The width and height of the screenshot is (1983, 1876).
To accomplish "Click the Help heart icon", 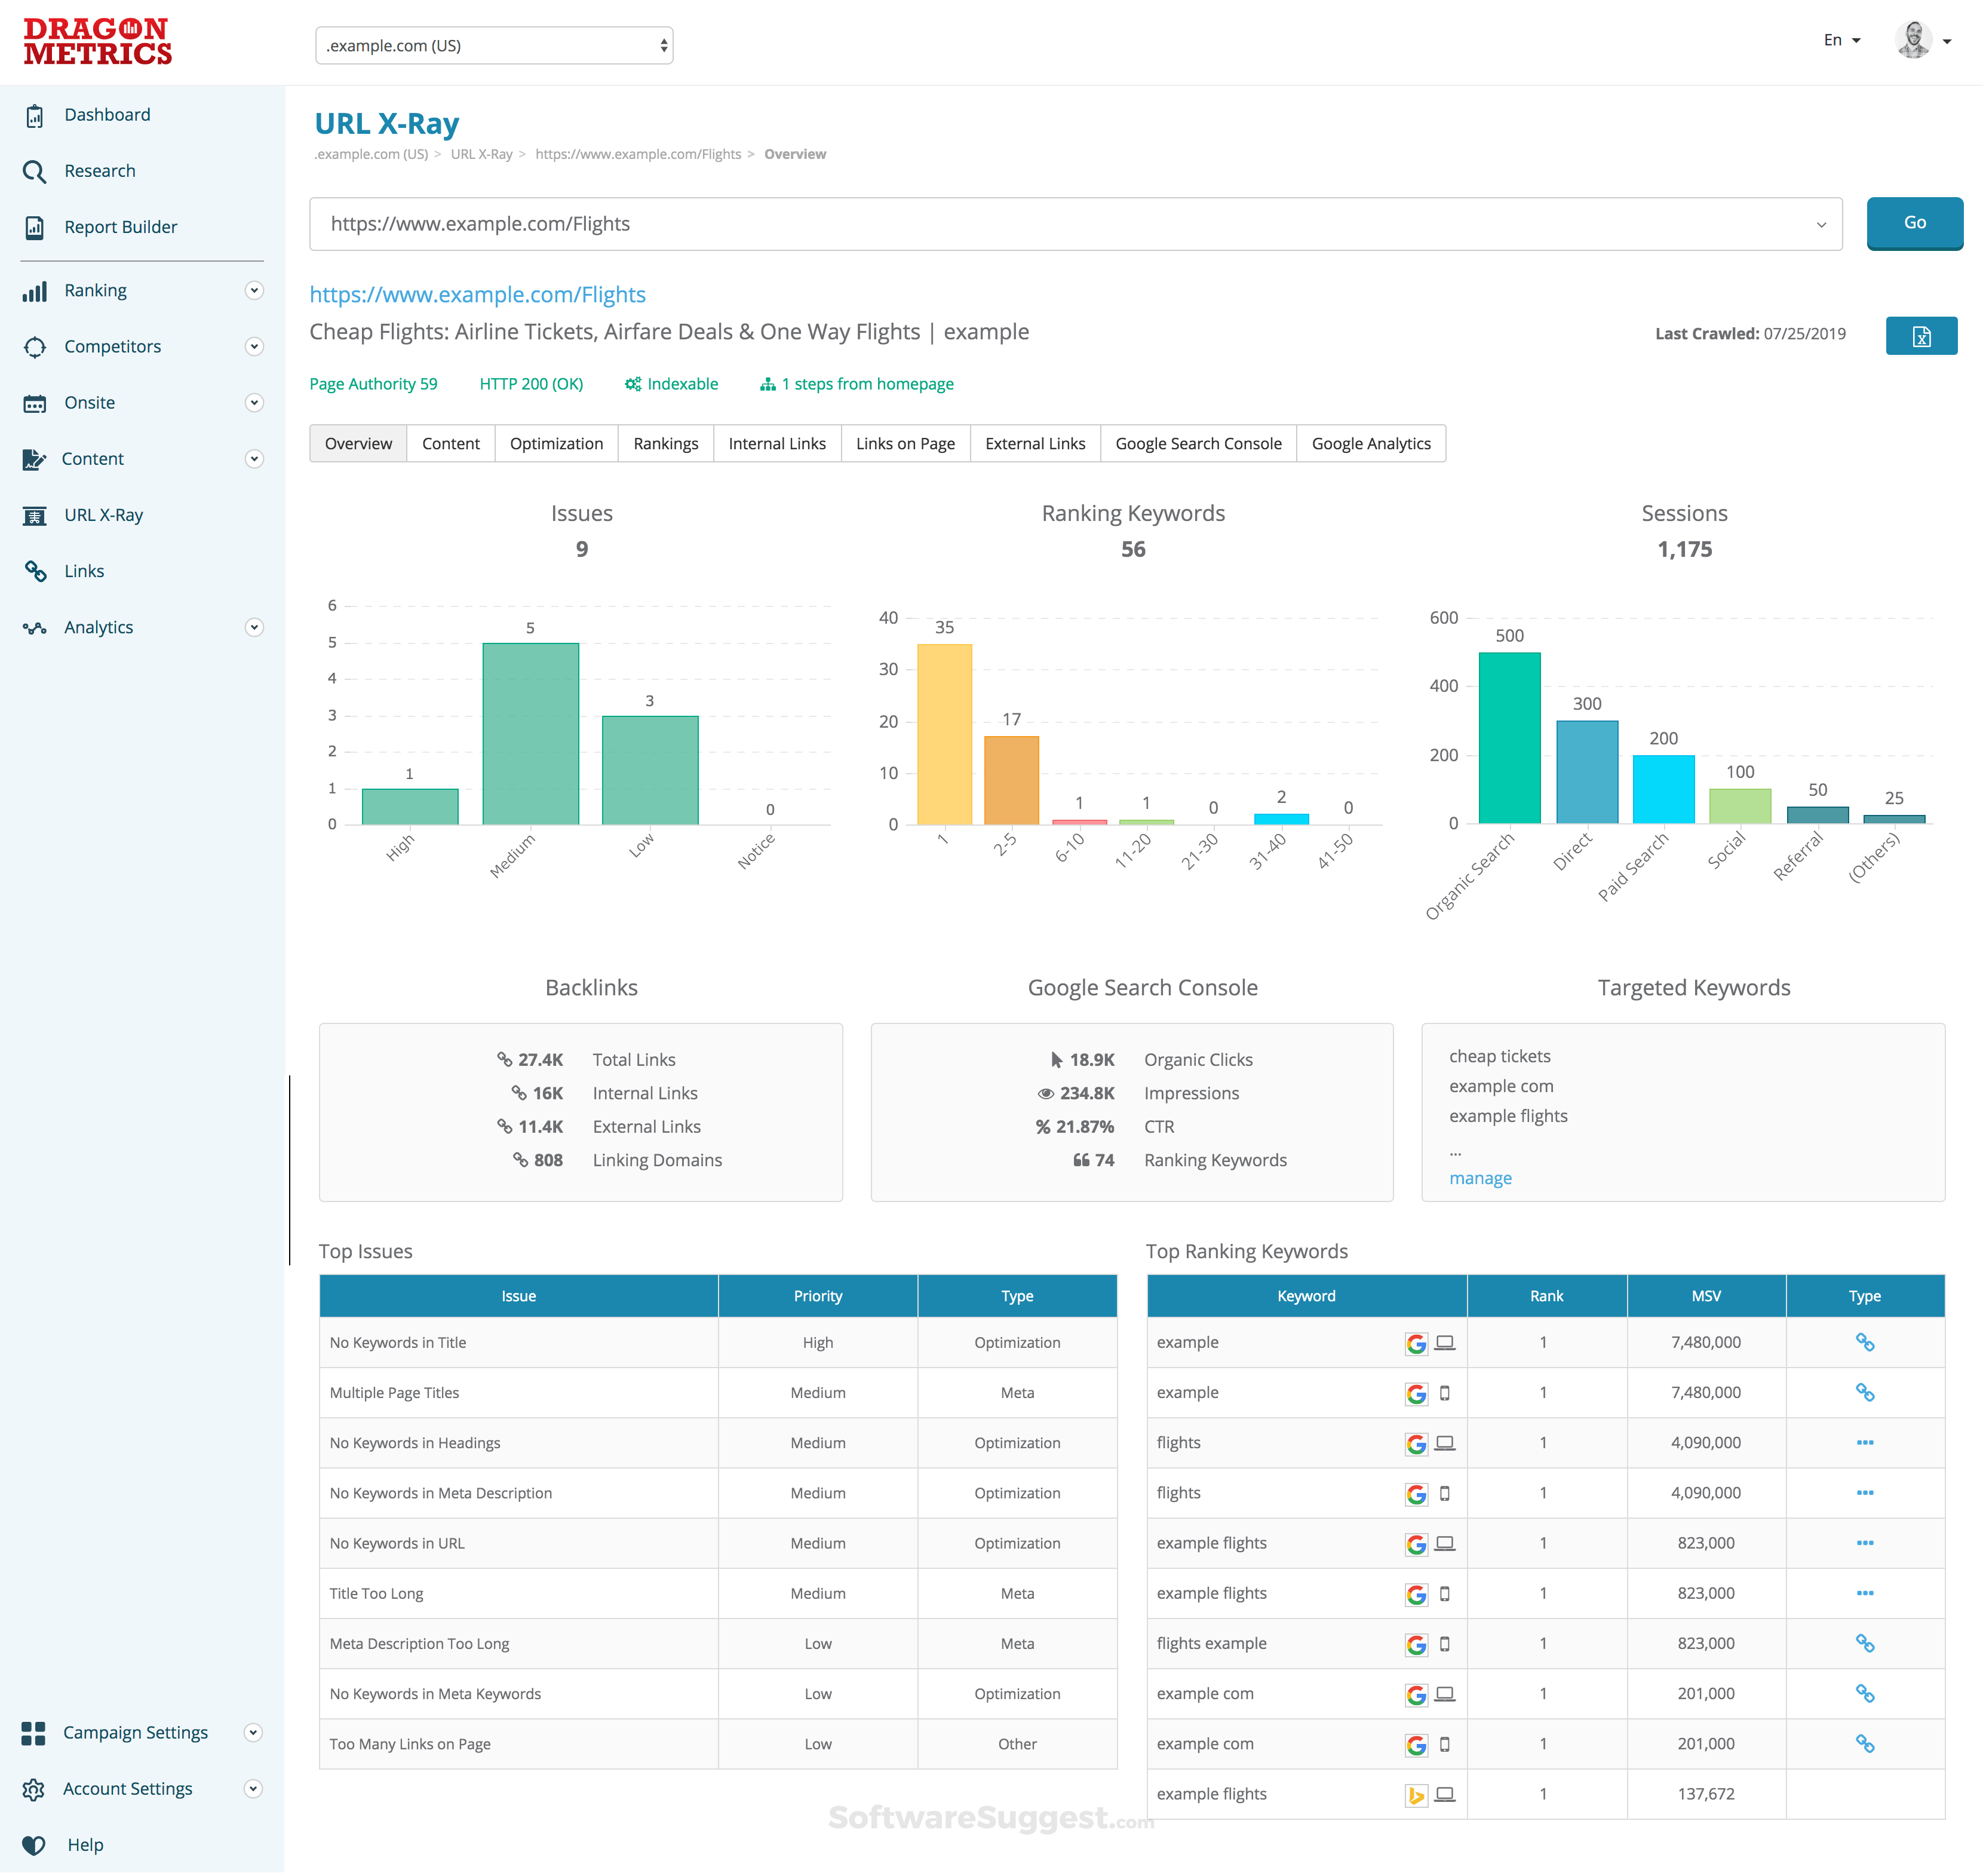I will point(35,1845).
